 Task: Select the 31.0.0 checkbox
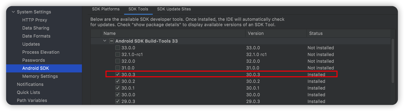coord(118,68)
